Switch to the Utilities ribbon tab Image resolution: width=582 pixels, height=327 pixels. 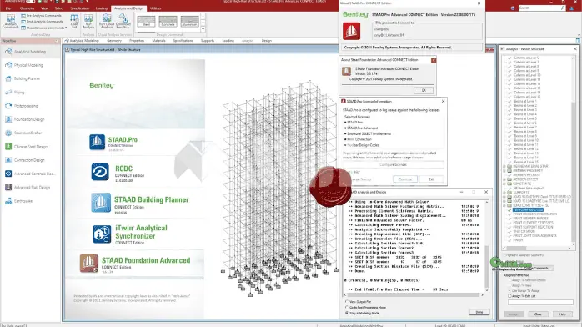pyautogui.click(x=156, y=8)
